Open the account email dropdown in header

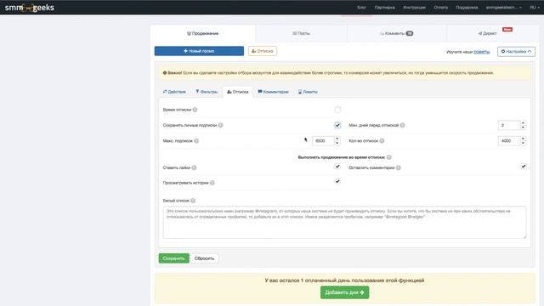(503, 8)
